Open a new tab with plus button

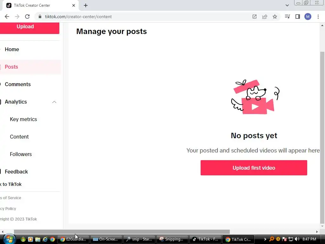[x=86, y=5]
